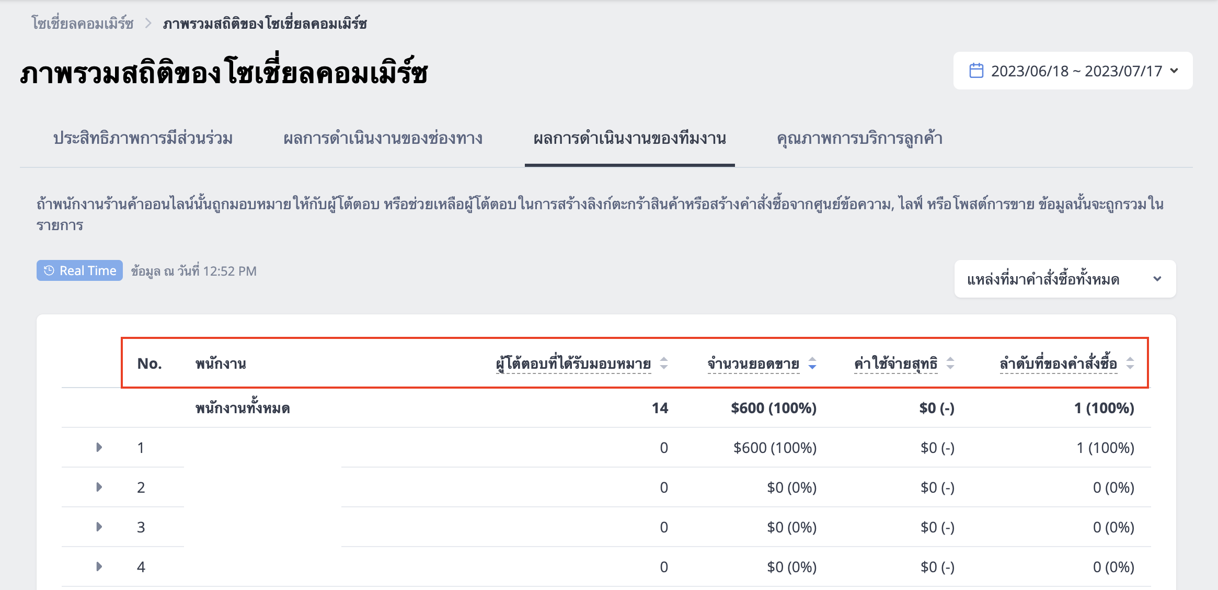Click the Real Time clock icon badge
The width and height of the screenshot is (1218, 590).
pos(49,270)
